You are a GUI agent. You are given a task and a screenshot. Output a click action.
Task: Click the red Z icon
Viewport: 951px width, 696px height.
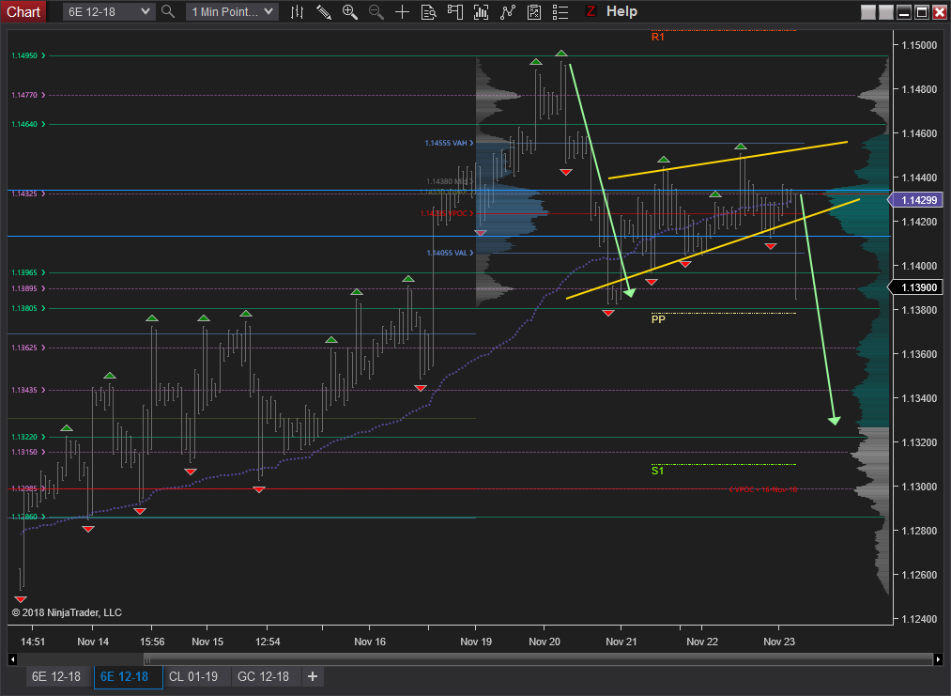tap(591, 11)
